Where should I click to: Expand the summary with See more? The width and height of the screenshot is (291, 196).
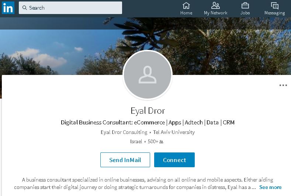[270, 187]
